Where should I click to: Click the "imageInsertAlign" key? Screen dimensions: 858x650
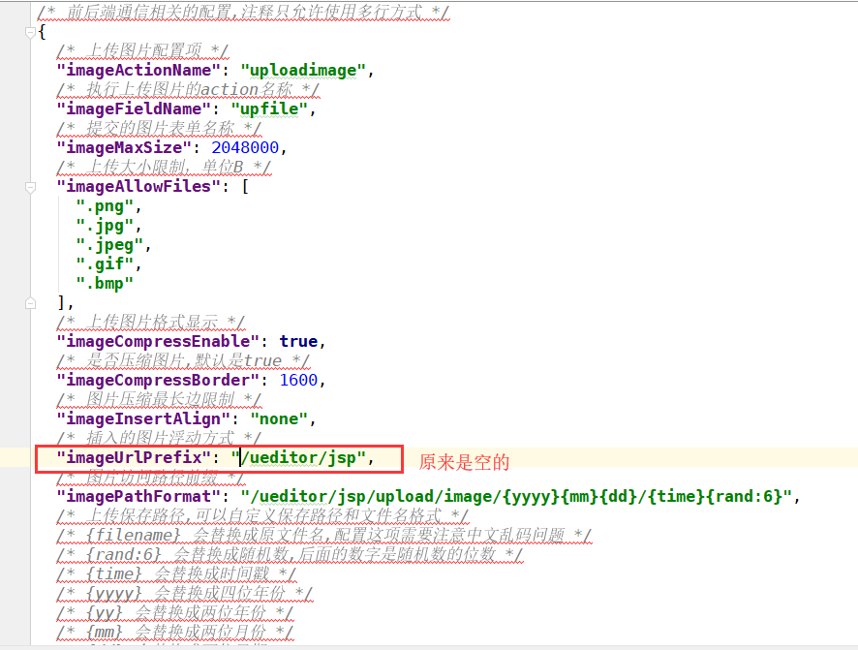click(x=144, y=419)
